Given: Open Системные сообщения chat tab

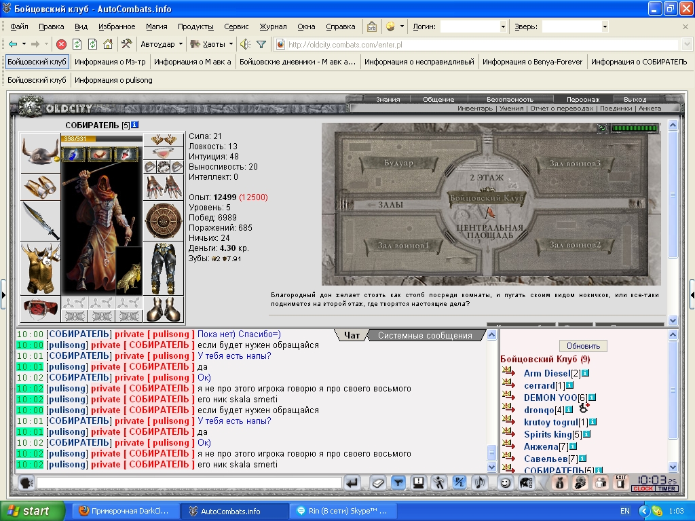Looking at the screenshot, I should coord(425,335).
